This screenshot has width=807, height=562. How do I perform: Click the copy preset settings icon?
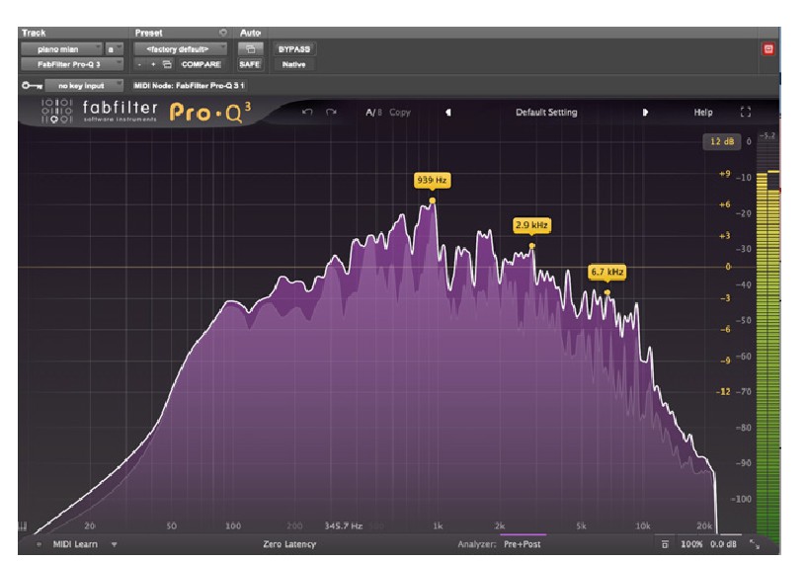click(167, 64)
